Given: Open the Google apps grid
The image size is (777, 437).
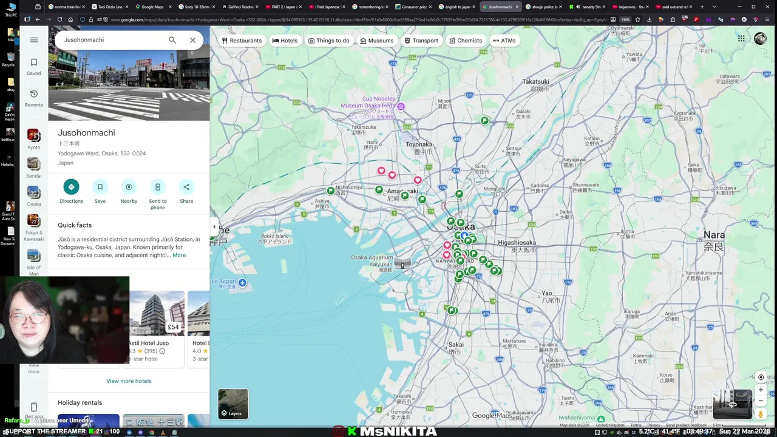Looking at the screenshot, I should tap(741, 39).
